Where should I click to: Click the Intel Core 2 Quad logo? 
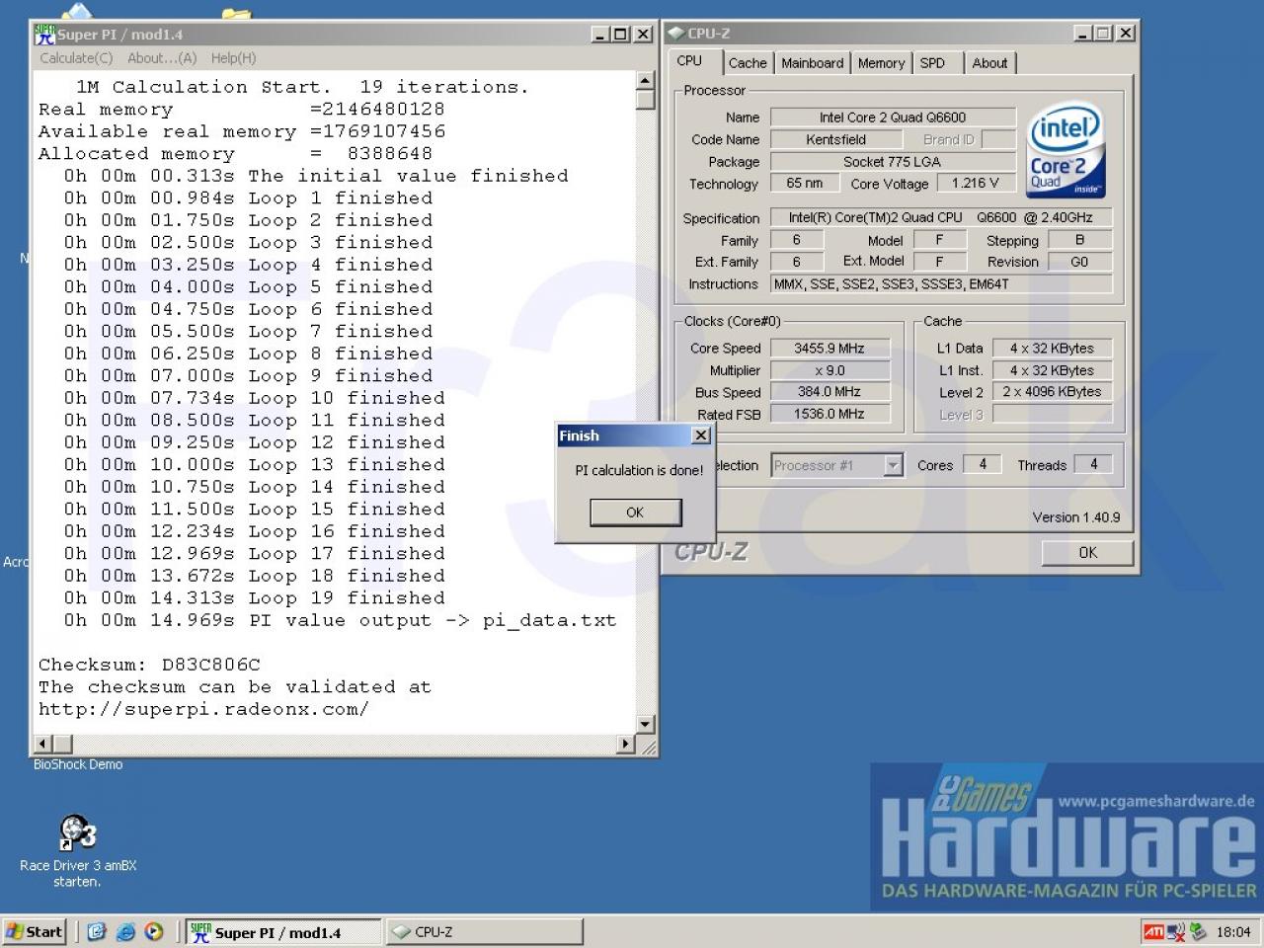(1066, 149)
